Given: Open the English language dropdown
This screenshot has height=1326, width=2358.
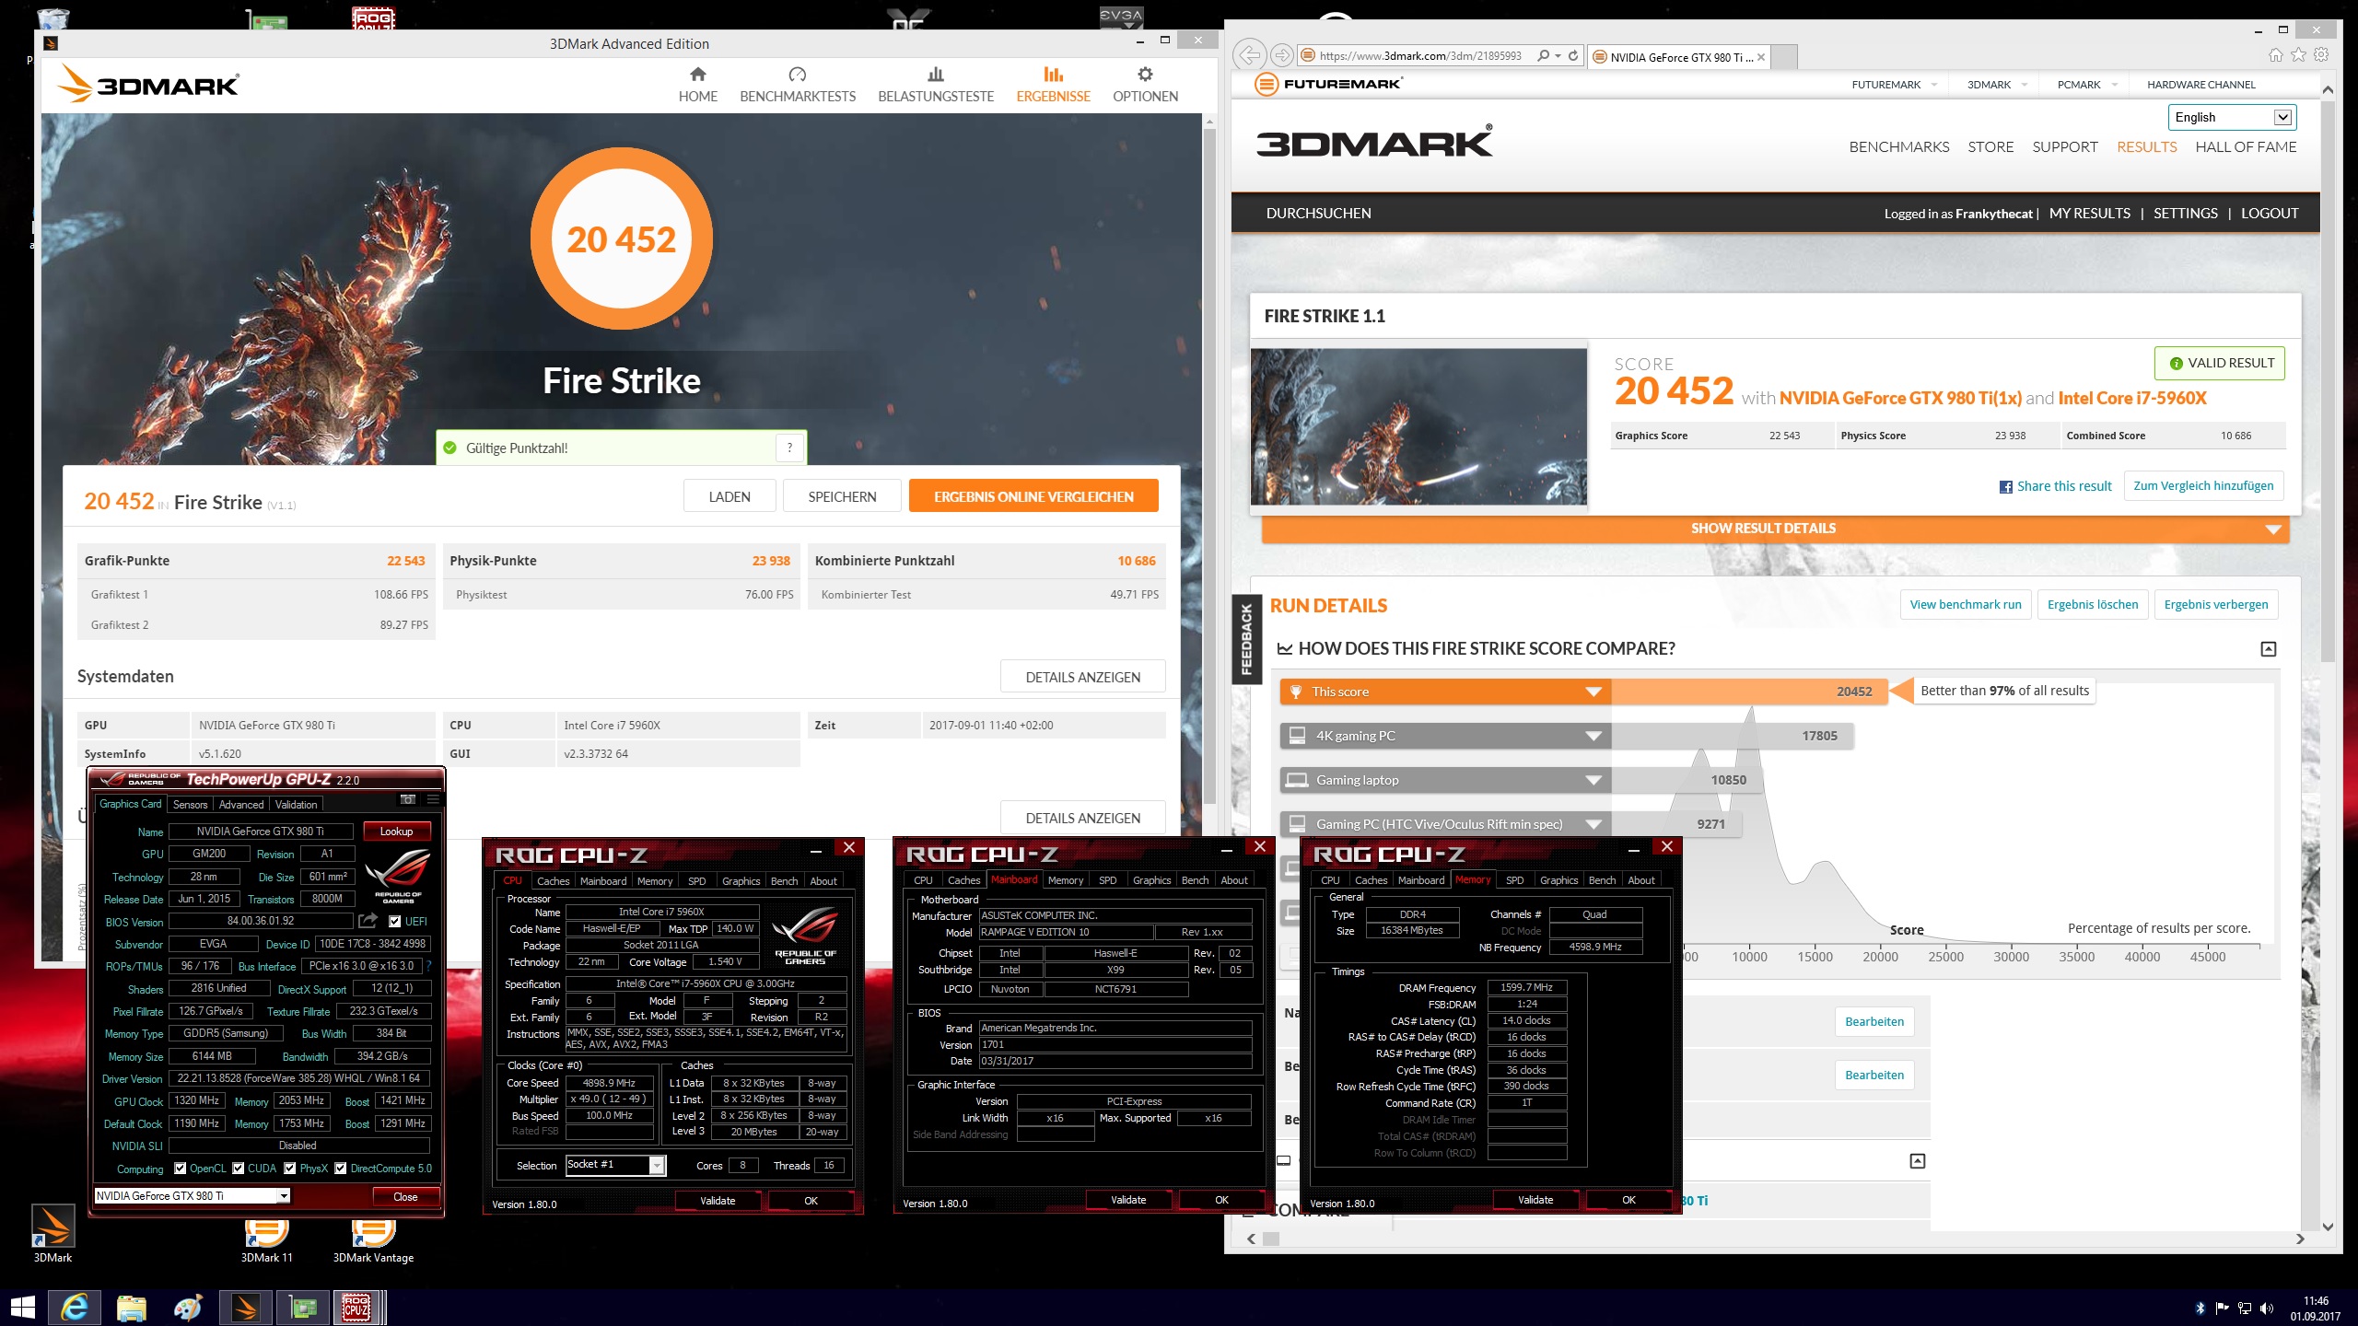Looking at the screenshot, I should (x=2232, y=117).
